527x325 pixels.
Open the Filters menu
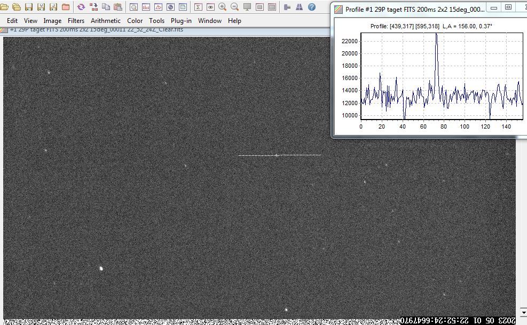(x=76, y=21)
